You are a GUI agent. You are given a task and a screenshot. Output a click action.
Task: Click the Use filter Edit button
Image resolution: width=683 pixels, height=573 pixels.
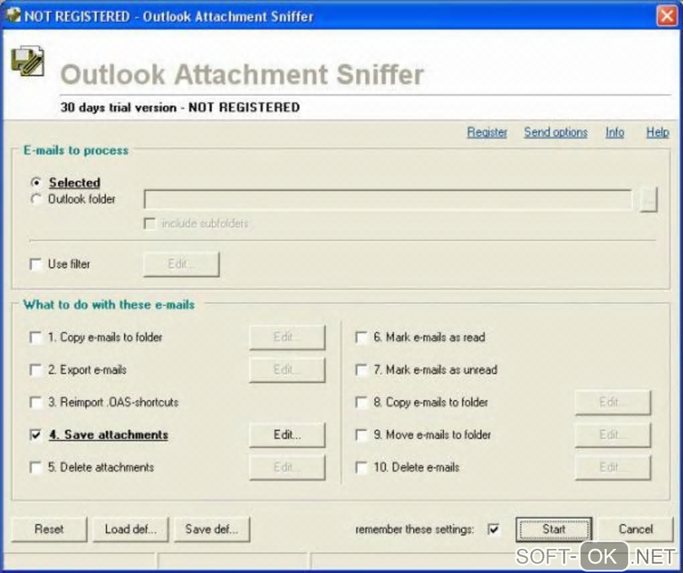(x=181, y=264)
